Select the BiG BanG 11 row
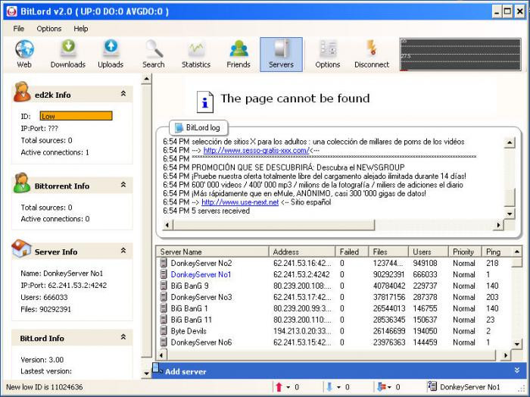530x397 pixels. (x=334, y=320)
